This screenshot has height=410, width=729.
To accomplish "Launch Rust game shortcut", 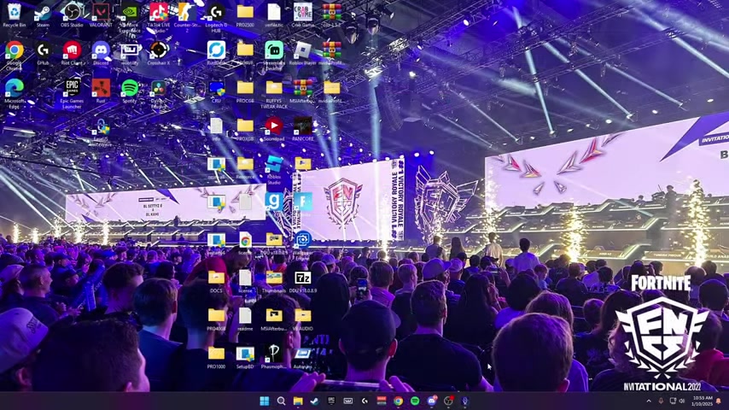I will pyautogui.click(x=101, y=88).
